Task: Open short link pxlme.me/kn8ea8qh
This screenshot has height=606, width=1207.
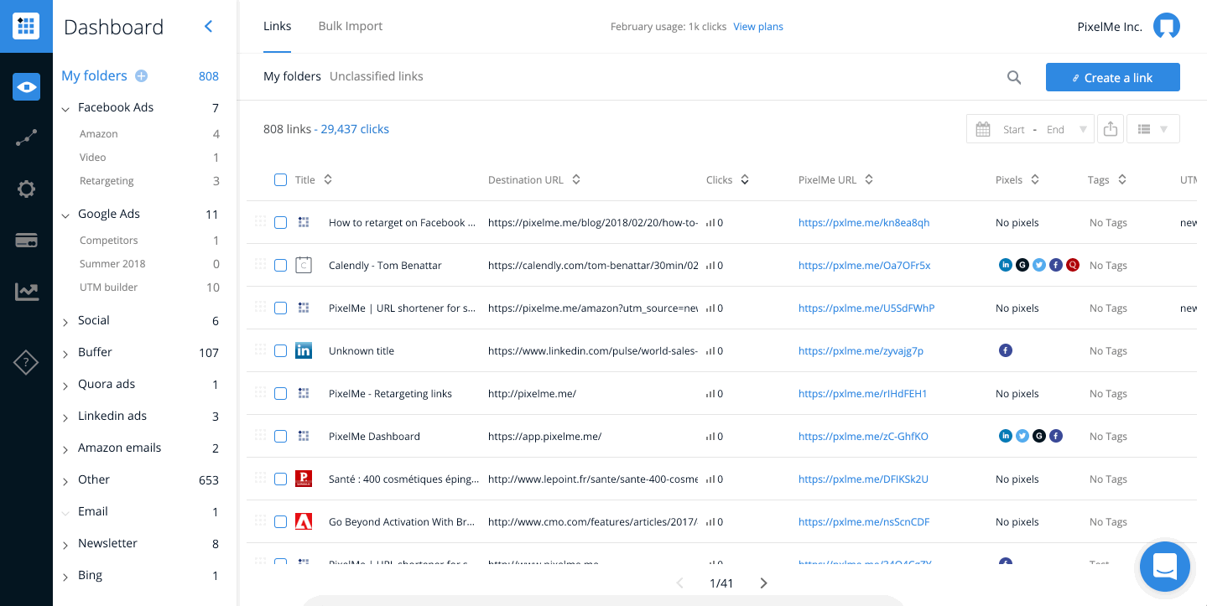Action: pyautogui.click(x=864, y=223)
